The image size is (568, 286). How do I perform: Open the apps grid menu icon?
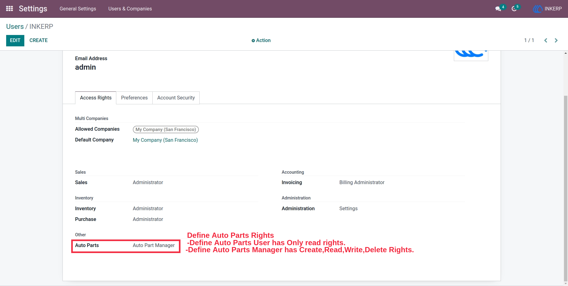pyautogui.click(x=10, y=9)
